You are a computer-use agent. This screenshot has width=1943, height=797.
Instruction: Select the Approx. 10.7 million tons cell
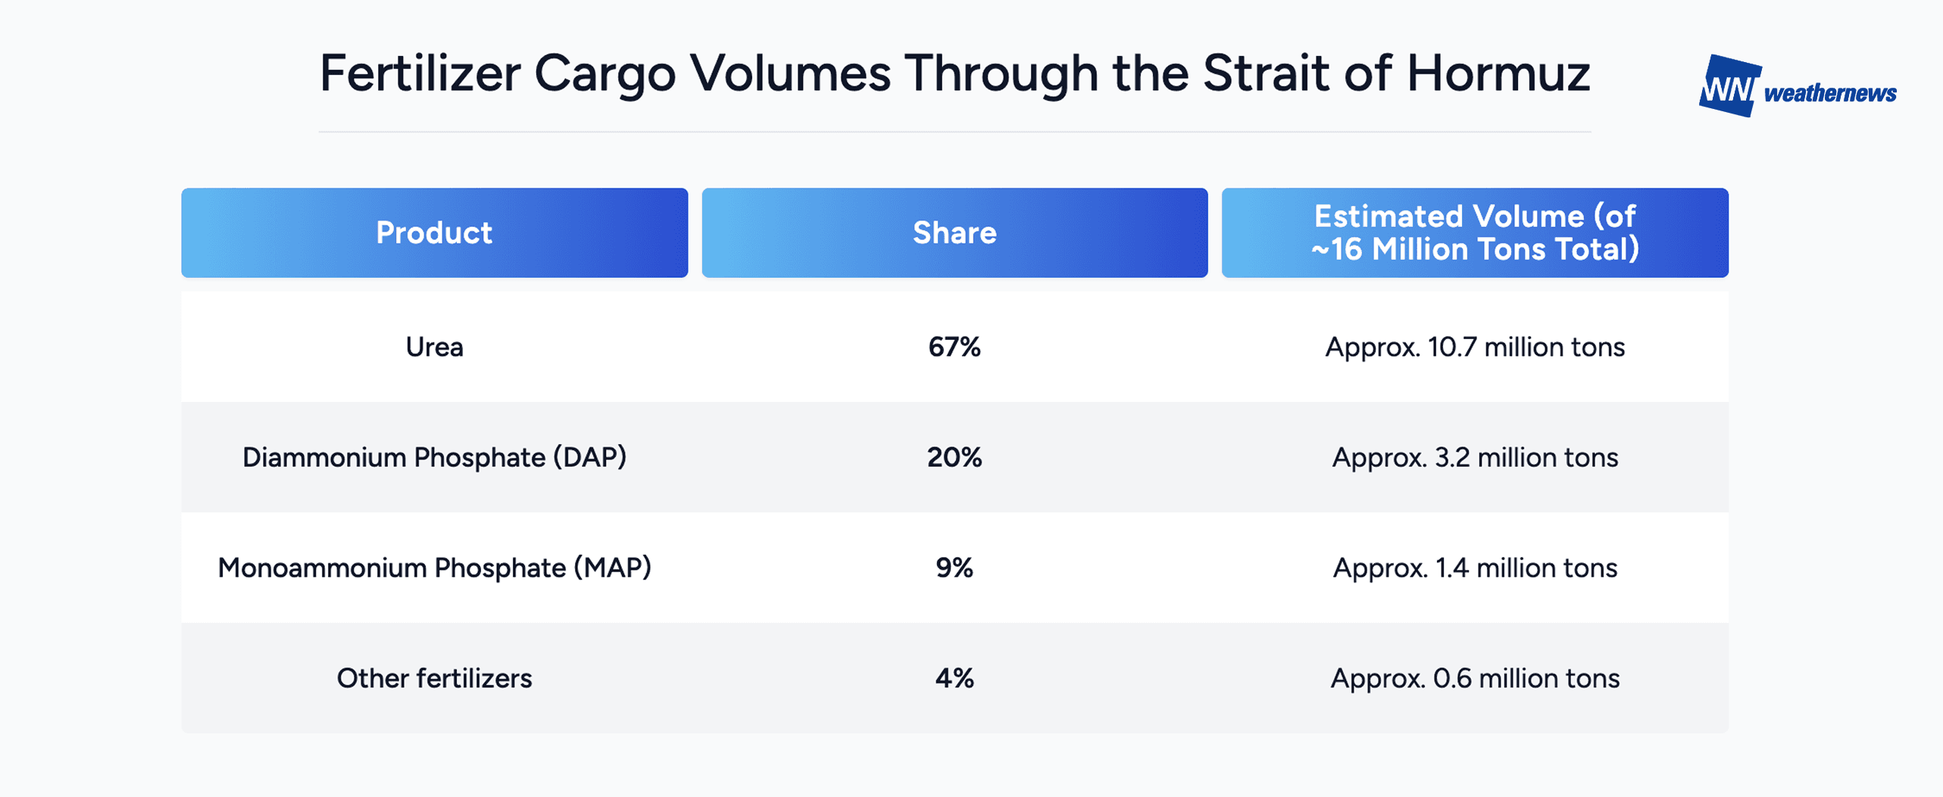pyautogui.click(x=1475, y=347)
